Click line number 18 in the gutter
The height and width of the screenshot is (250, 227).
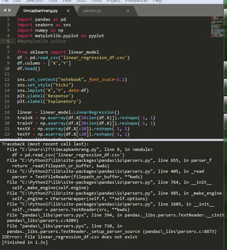(x=7, y=112)
